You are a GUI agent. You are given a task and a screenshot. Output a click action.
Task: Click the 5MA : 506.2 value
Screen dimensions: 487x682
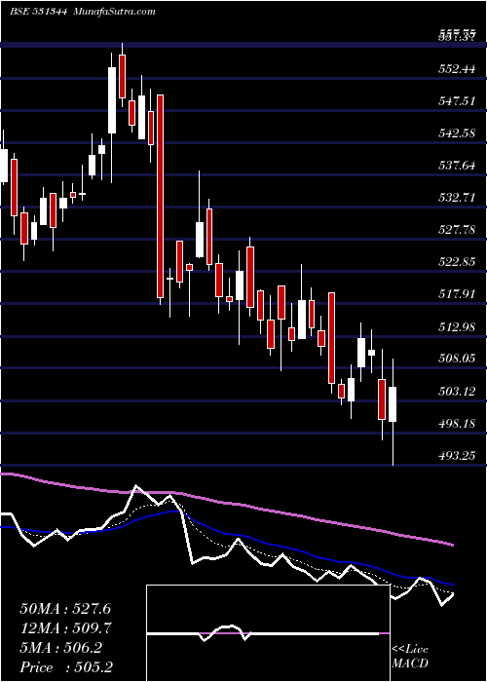[60, 648]
